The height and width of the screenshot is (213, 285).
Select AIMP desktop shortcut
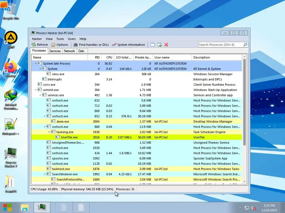click(11, 39)
